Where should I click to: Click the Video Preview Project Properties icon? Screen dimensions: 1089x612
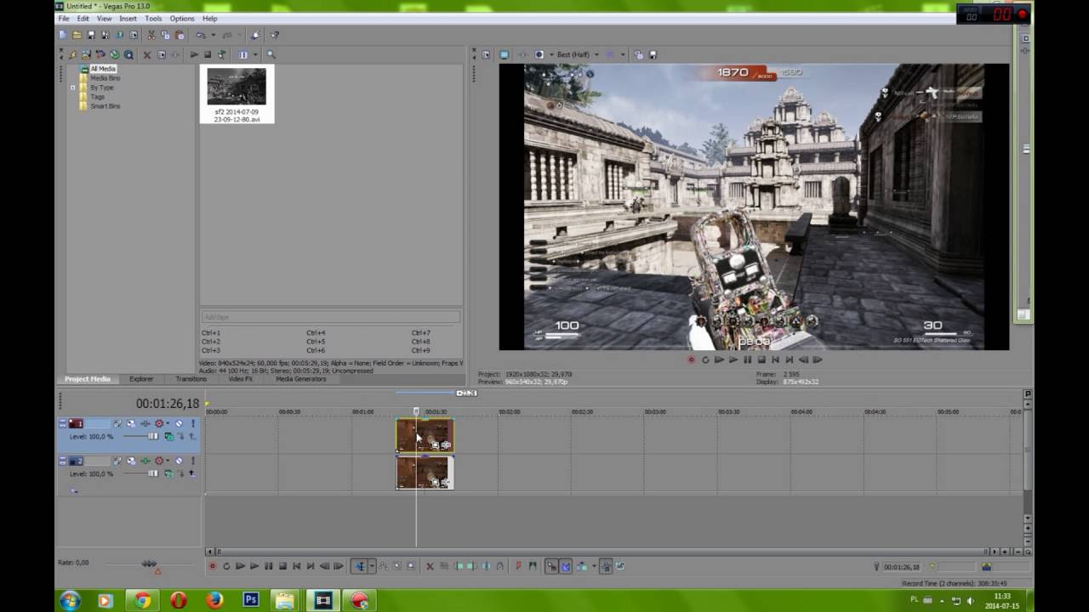tap(486, 54)
